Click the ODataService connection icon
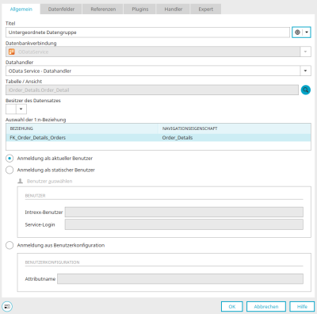 [12, 52]
